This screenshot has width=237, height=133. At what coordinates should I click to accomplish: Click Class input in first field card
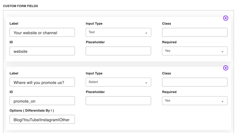pos(195,32)
